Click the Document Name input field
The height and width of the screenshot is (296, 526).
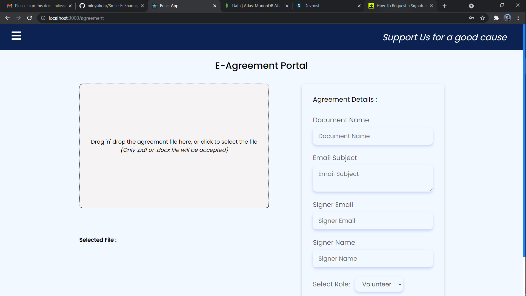tap(373, 136)
